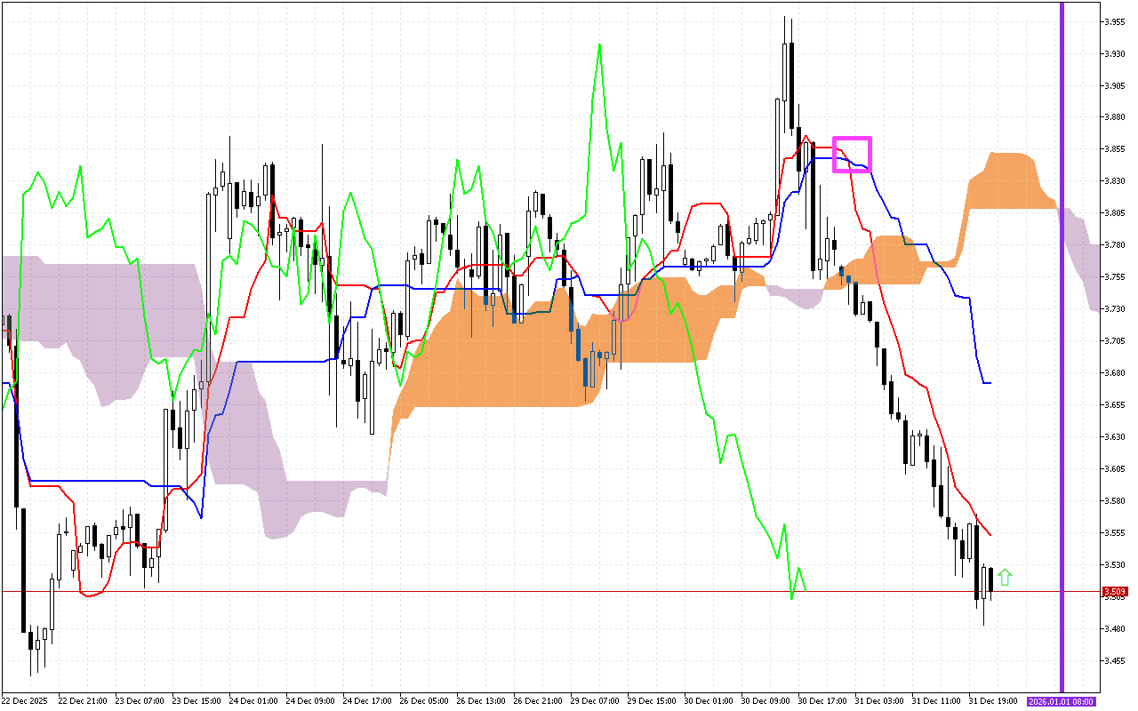The height and width of the screenshot is (711, 1138).
Task: Click the right end of red line
Action: pyautogui.click(x=991, y=535)
